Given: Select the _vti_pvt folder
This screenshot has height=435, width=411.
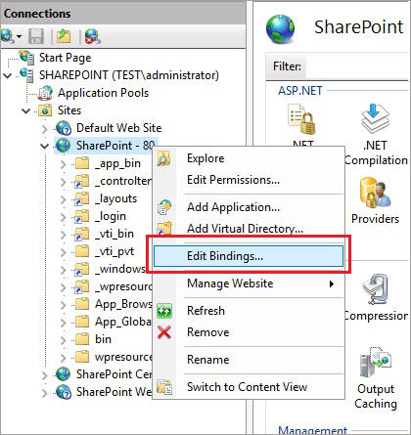Looking at the screenshot, I should (114, 251).
